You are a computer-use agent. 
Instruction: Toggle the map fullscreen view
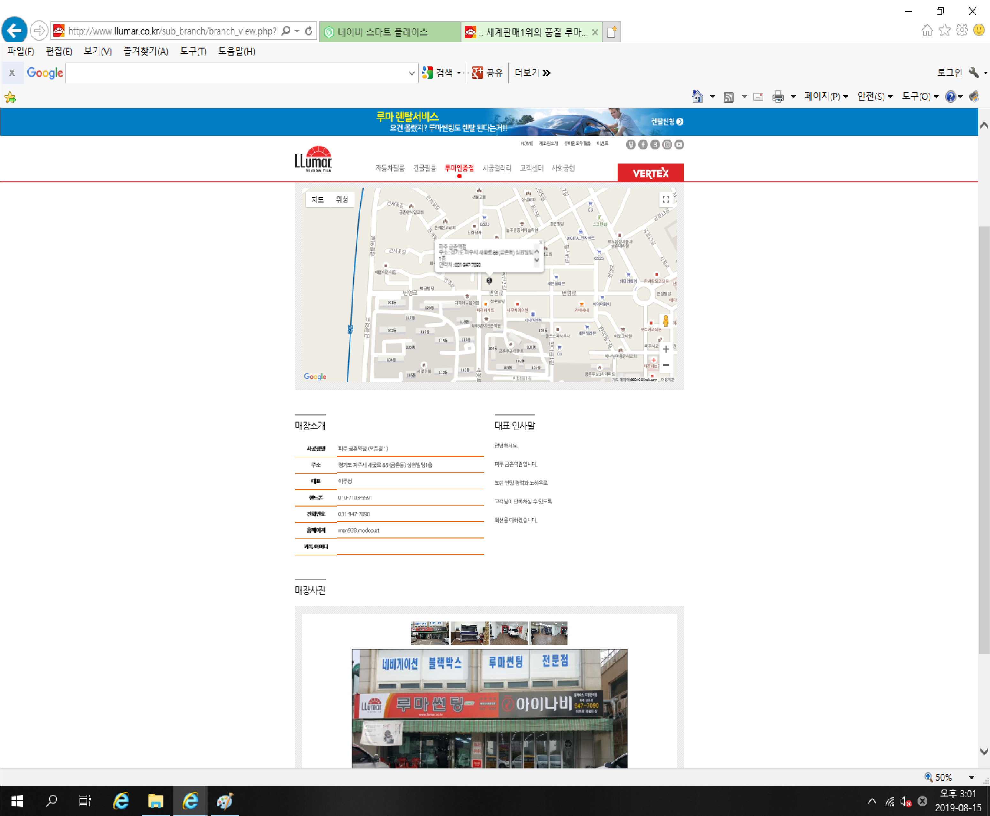tap(666, 199)
